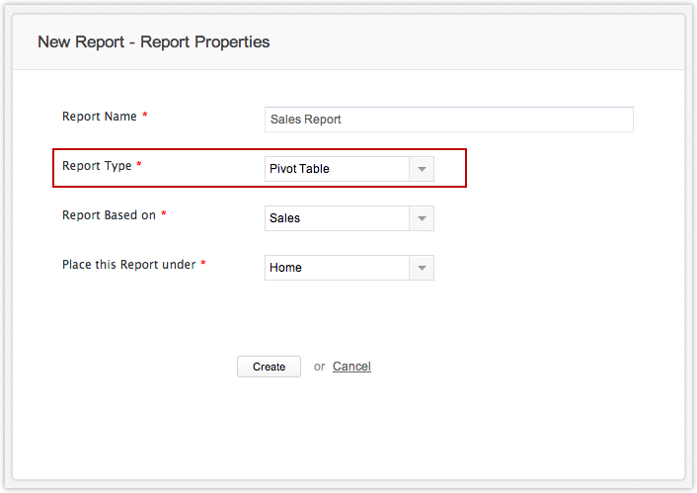Click the asterisk beside Report Based on
The width and height of the screenshot is (697, 493).
164,215
